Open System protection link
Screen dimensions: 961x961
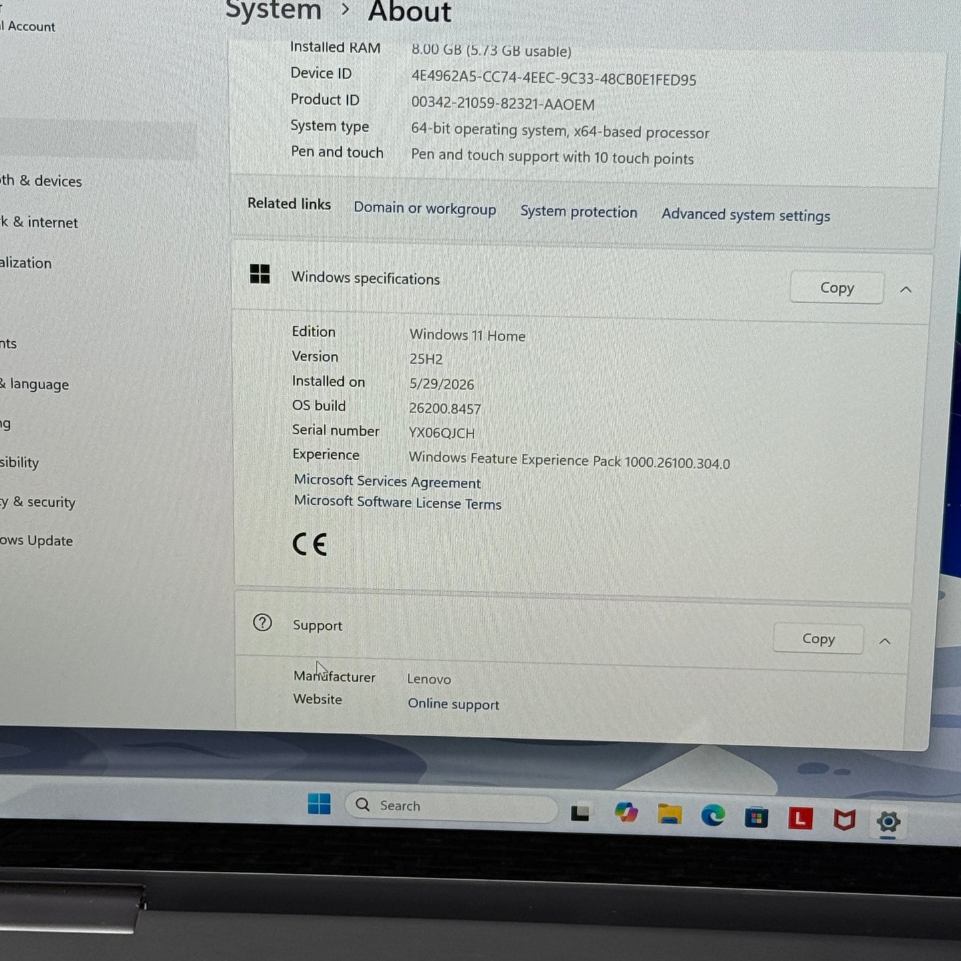coord(579,211)
